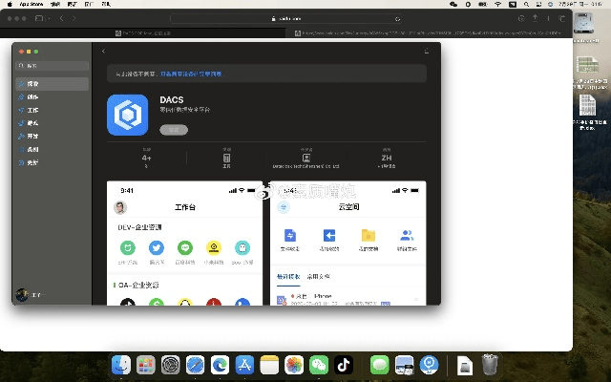The height and width of the screenshot is (382, 611).
Task: Click the ZH language info
Action: [x=386, y=158]
